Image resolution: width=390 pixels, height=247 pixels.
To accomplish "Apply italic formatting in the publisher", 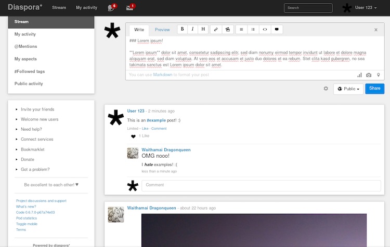I will (x=192, y=29).
